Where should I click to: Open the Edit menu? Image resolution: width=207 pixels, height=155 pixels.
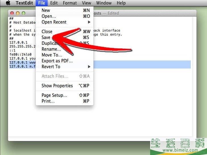pos(54,3)
